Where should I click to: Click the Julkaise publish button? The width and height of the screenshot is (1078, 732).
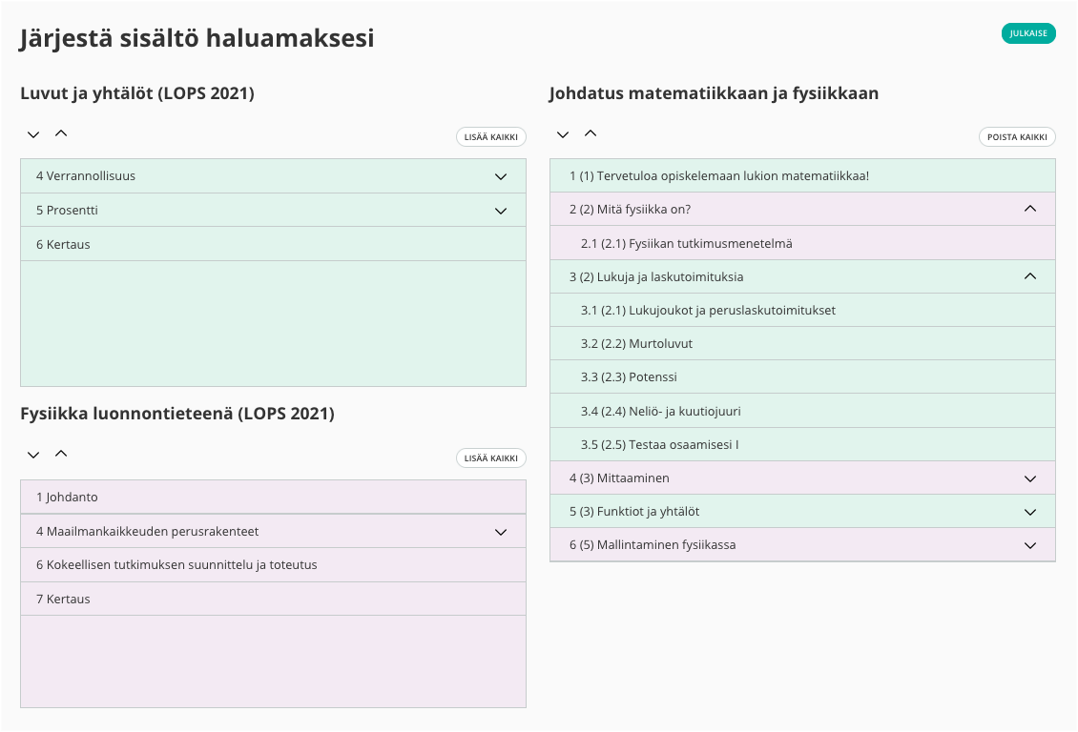coord(1028,33)
